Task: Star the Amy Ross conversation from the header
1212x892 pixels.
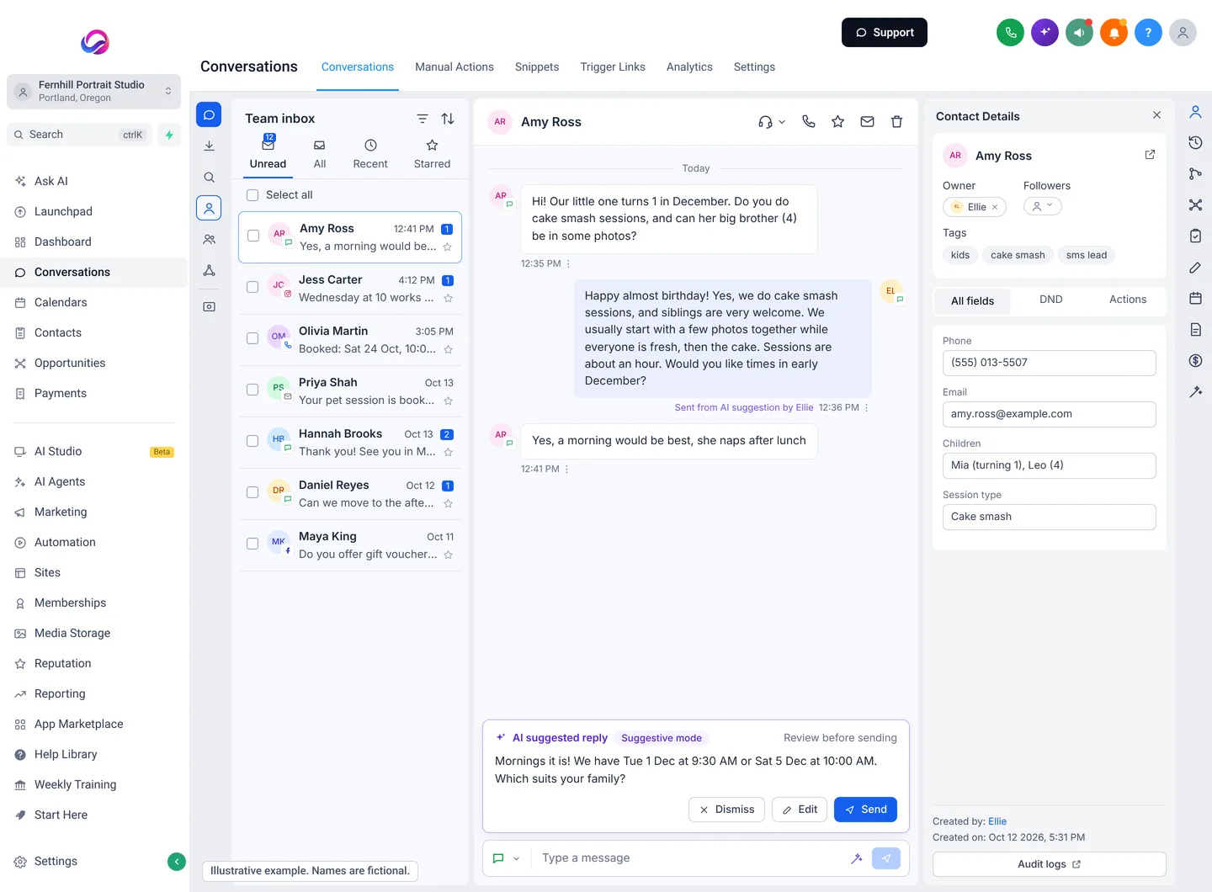Action: point(837,121)
